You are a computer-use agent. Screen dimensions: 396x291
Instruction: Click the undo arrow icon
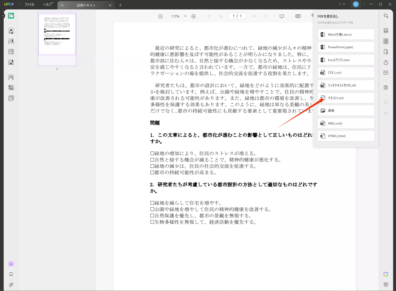(x=386, y=103)
